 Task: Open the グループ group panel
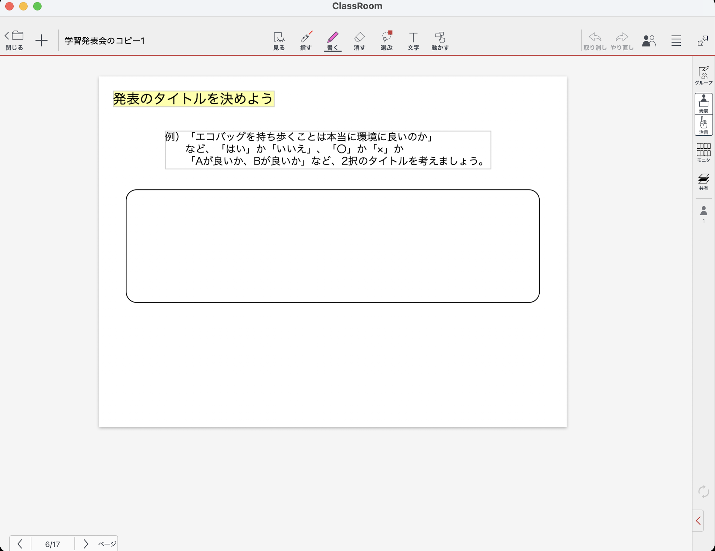[x=703, y=75]
